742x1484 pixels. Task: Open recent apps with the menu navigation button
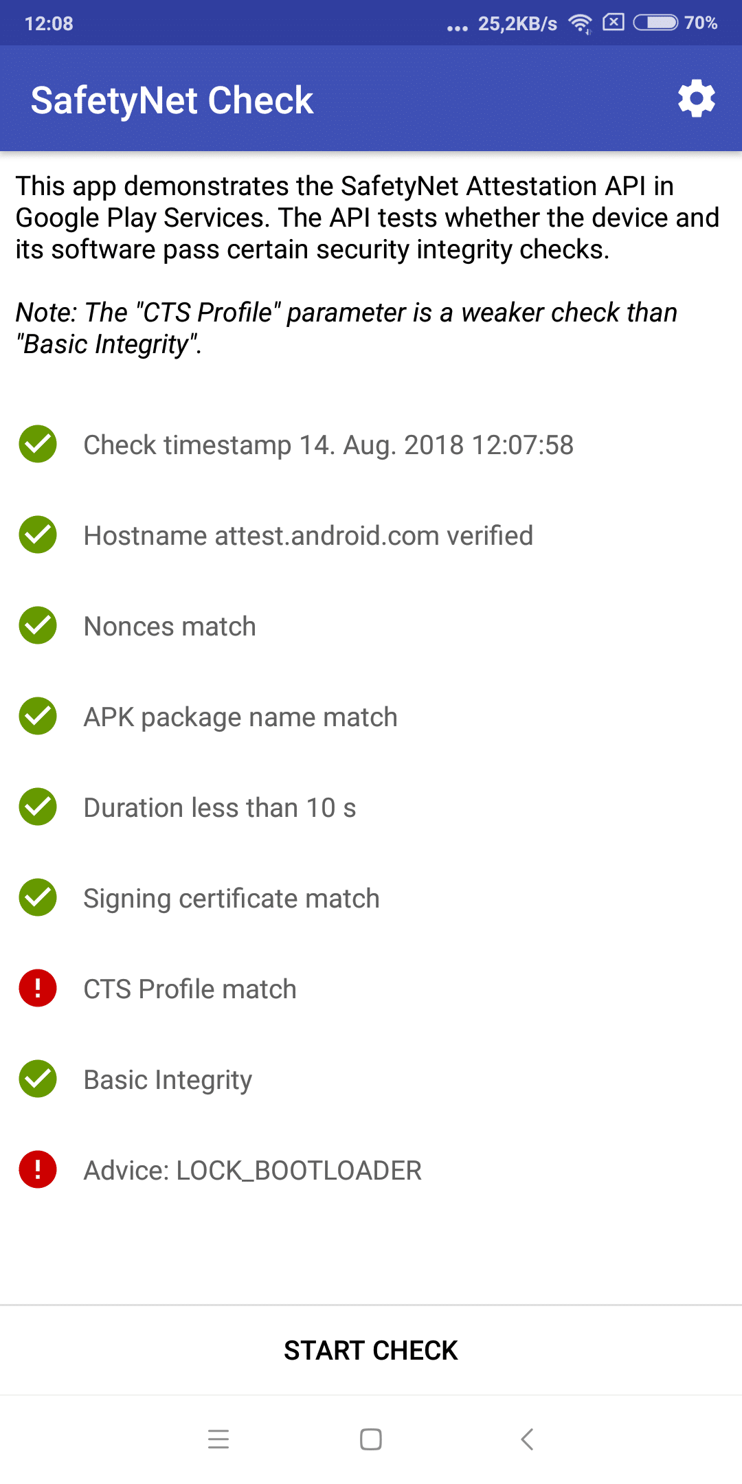(x=218, y=1439)
